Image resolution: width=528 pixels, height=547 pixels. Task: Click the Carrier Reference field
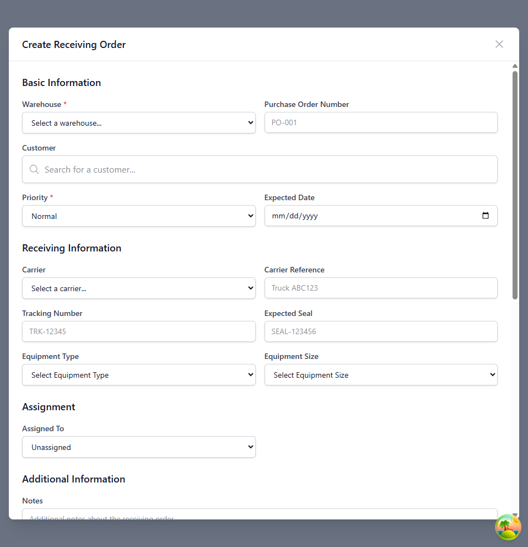pos(380,288)
